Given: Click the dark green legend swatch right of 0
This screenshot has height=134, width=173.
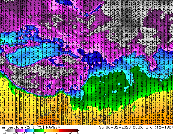Looking at the screenshot, I should tap(35, 130).
